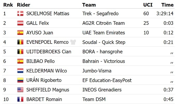Click the American flag beside Sheffield

(x=20, y=90)
